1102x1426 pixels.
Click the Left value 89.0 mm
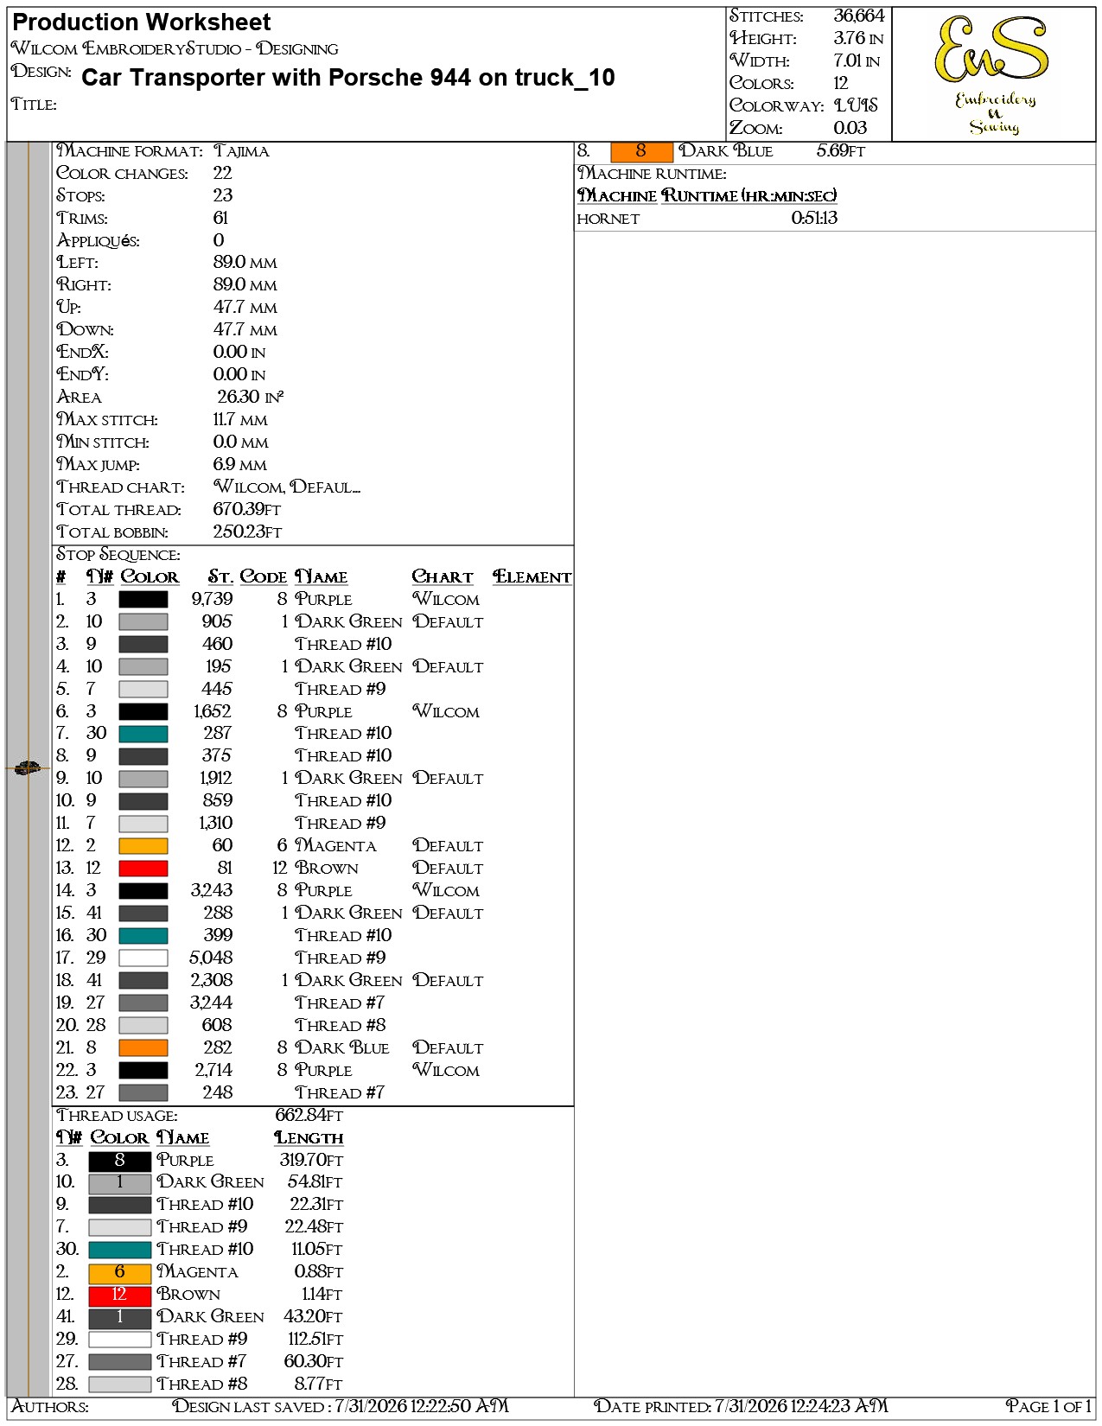[245, 263]
